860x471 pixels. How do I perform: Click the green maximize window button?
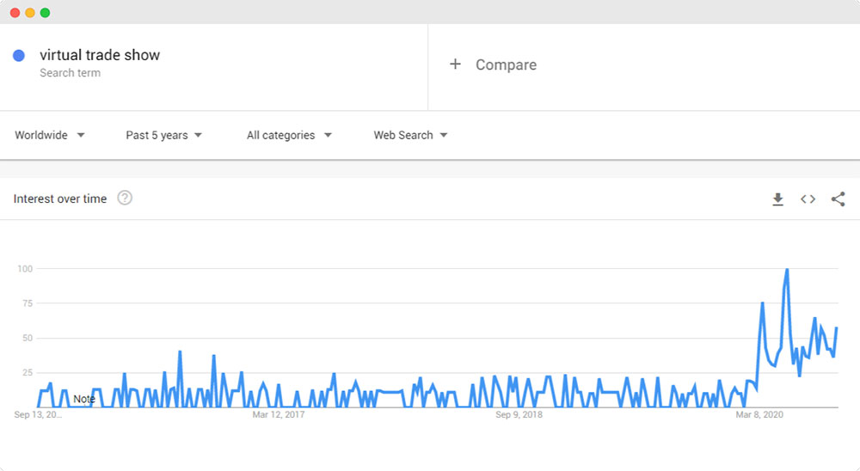click(x=45, y=13)
